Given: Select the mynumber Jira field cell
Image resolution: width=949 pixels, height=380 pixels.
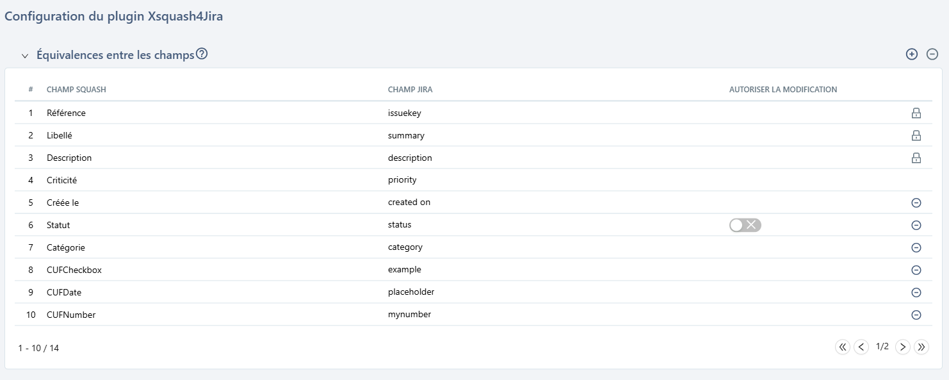Looking at the screenshot, I should [x=410, y=315].
